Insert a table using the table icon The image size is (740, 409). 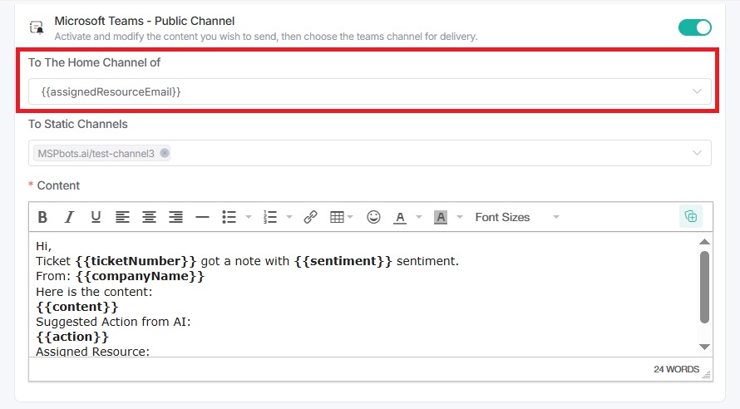[337, 217]
